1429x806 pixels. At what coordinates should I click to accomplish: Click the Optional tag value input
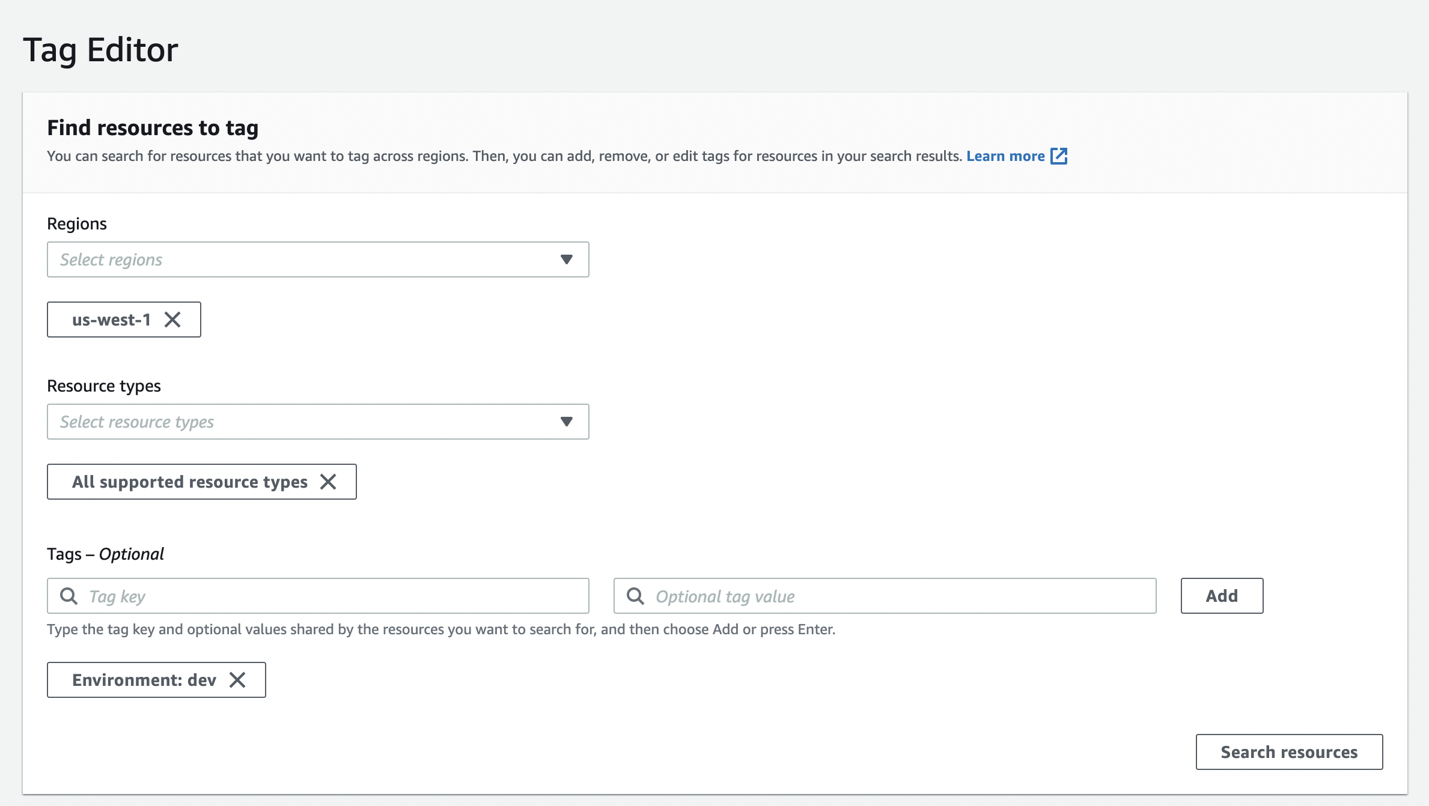(x=841, y=596)
